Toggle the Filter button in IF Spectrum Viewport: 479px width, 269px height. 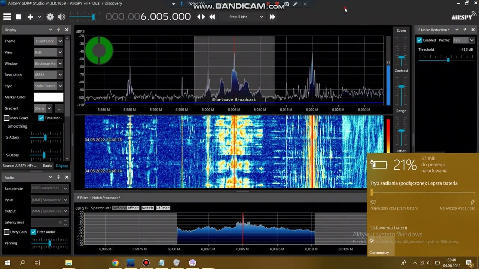(x=163, y=208)
